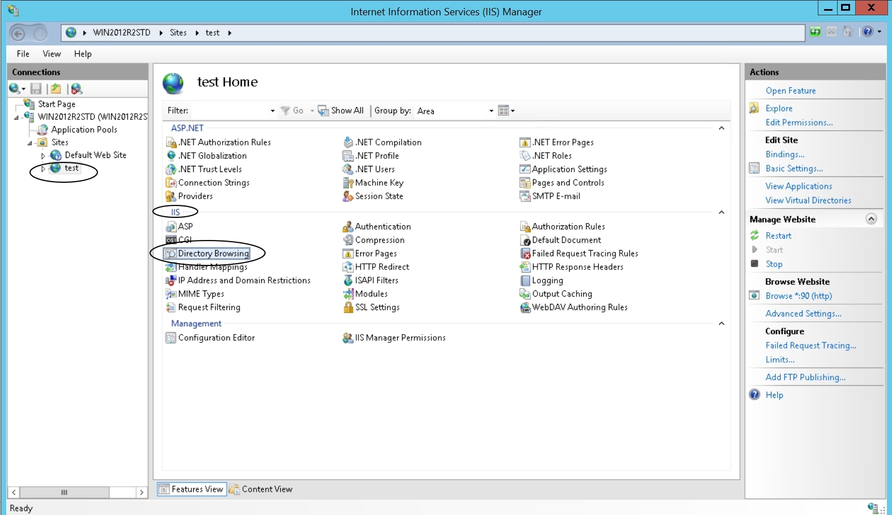Click the Sites breadcrumb in address bar
The image size is (892, 515).
click(x=178, y=33)
